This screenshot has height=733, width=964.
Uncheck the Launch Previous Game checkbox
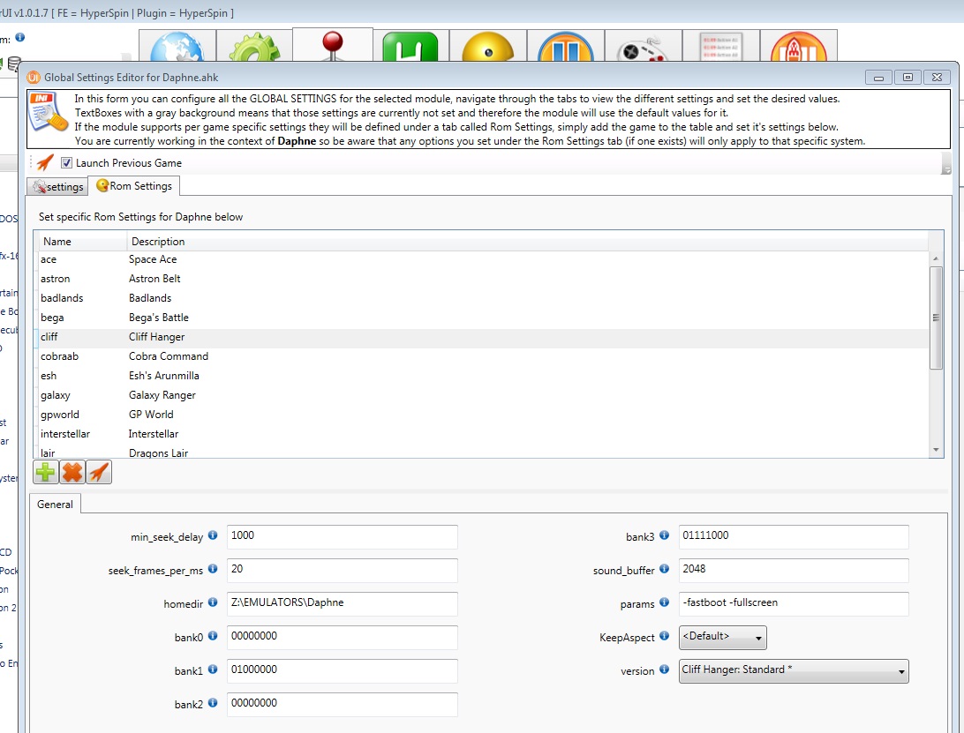point(66,163)
